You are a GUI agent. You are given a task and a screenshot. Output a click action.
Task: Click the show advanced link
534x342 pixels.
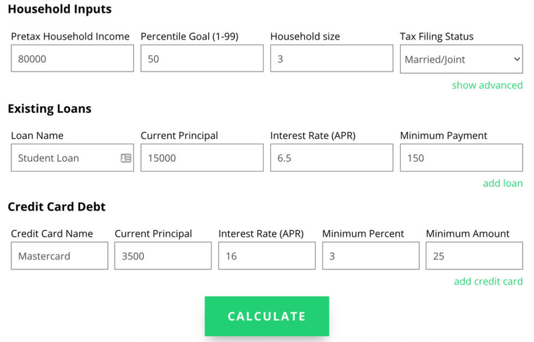(487, 85)
